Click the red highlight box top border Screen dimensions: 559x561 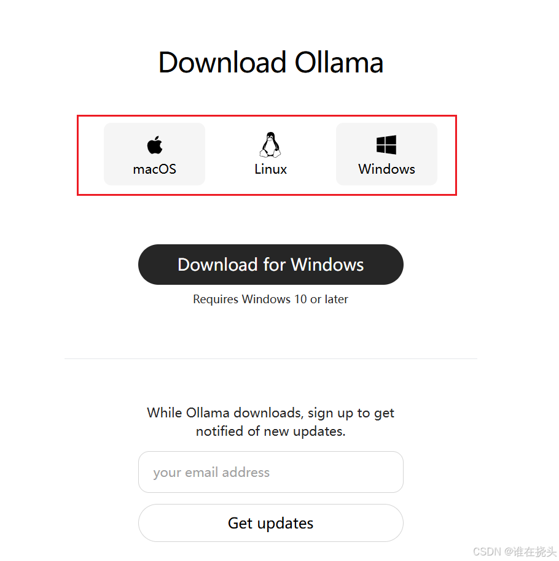(267, 116)
